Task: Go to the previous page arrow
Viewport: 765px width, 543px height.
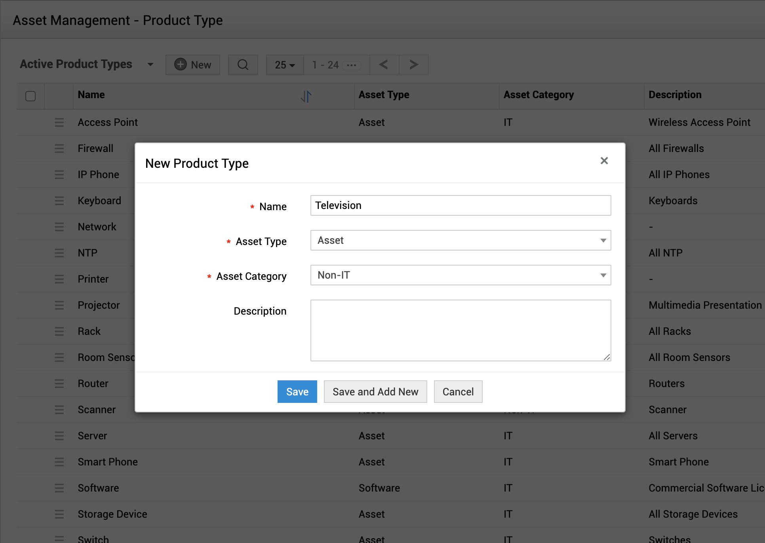Action: tap(384, 65)
